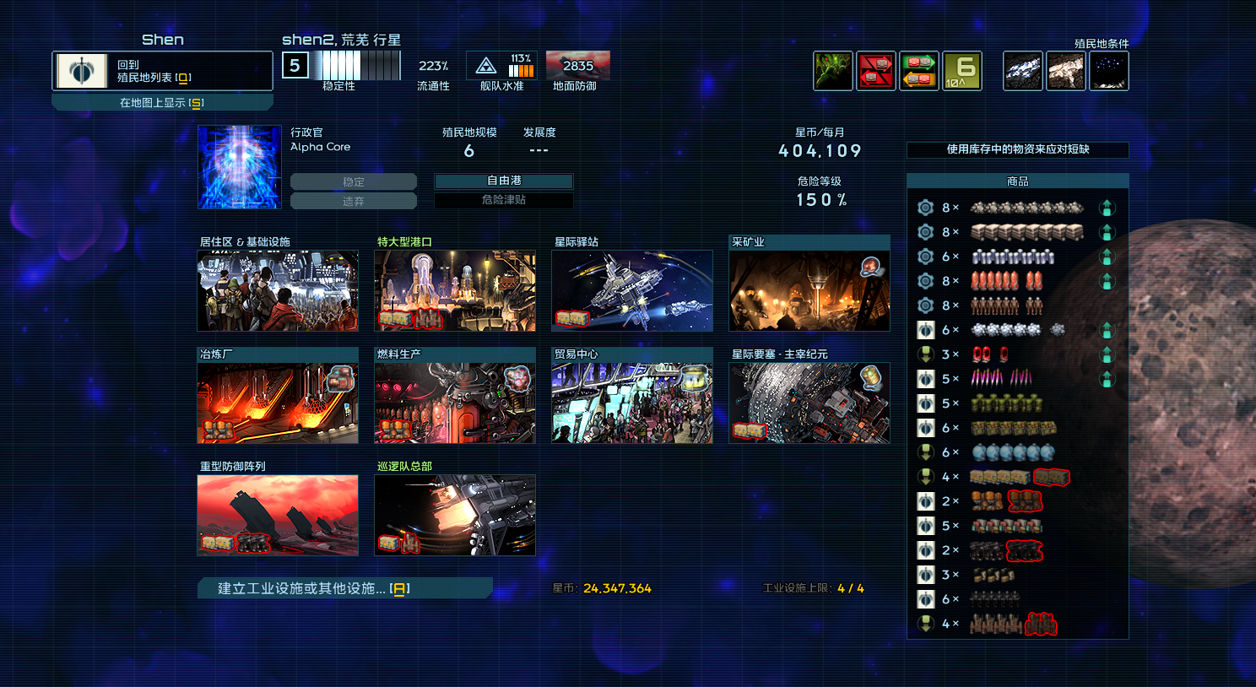This screenshot has height=687, width=1256.
Task: Toggle 使用库存中的物资来应对短缺 stockpile usage
Action: (x=1017, y=149)
